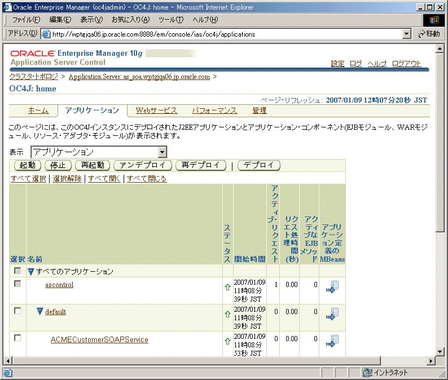Open the address bar history dropdown

(x=407, y=34)
